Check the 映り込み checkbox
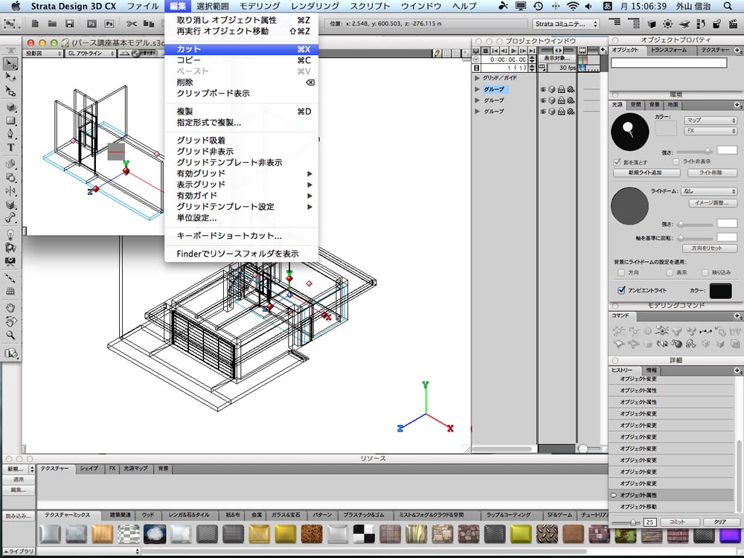Viewport: 744px width, 558px height. point(705,273)
